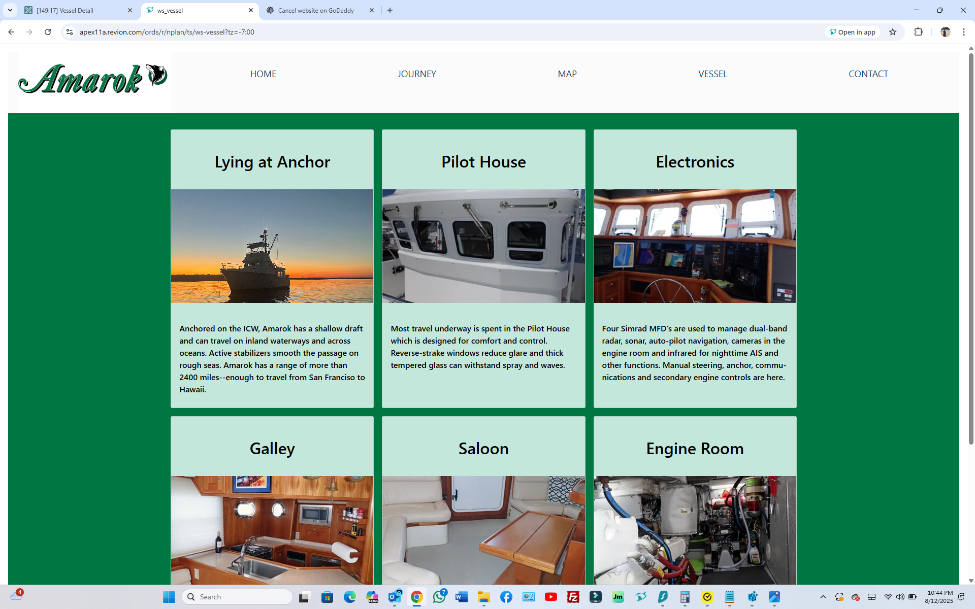The width and height of the screenshot is (975, 609).
Task: Reload the current page
Action: pos(48,32)
